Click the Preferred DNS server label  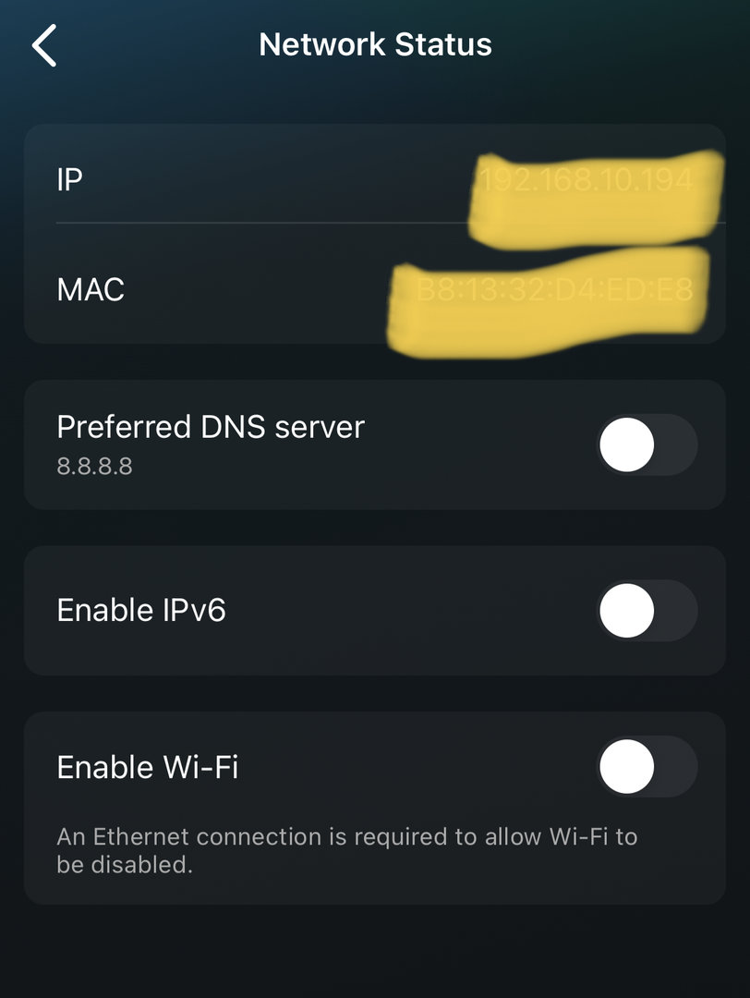[x=211, y=427]
